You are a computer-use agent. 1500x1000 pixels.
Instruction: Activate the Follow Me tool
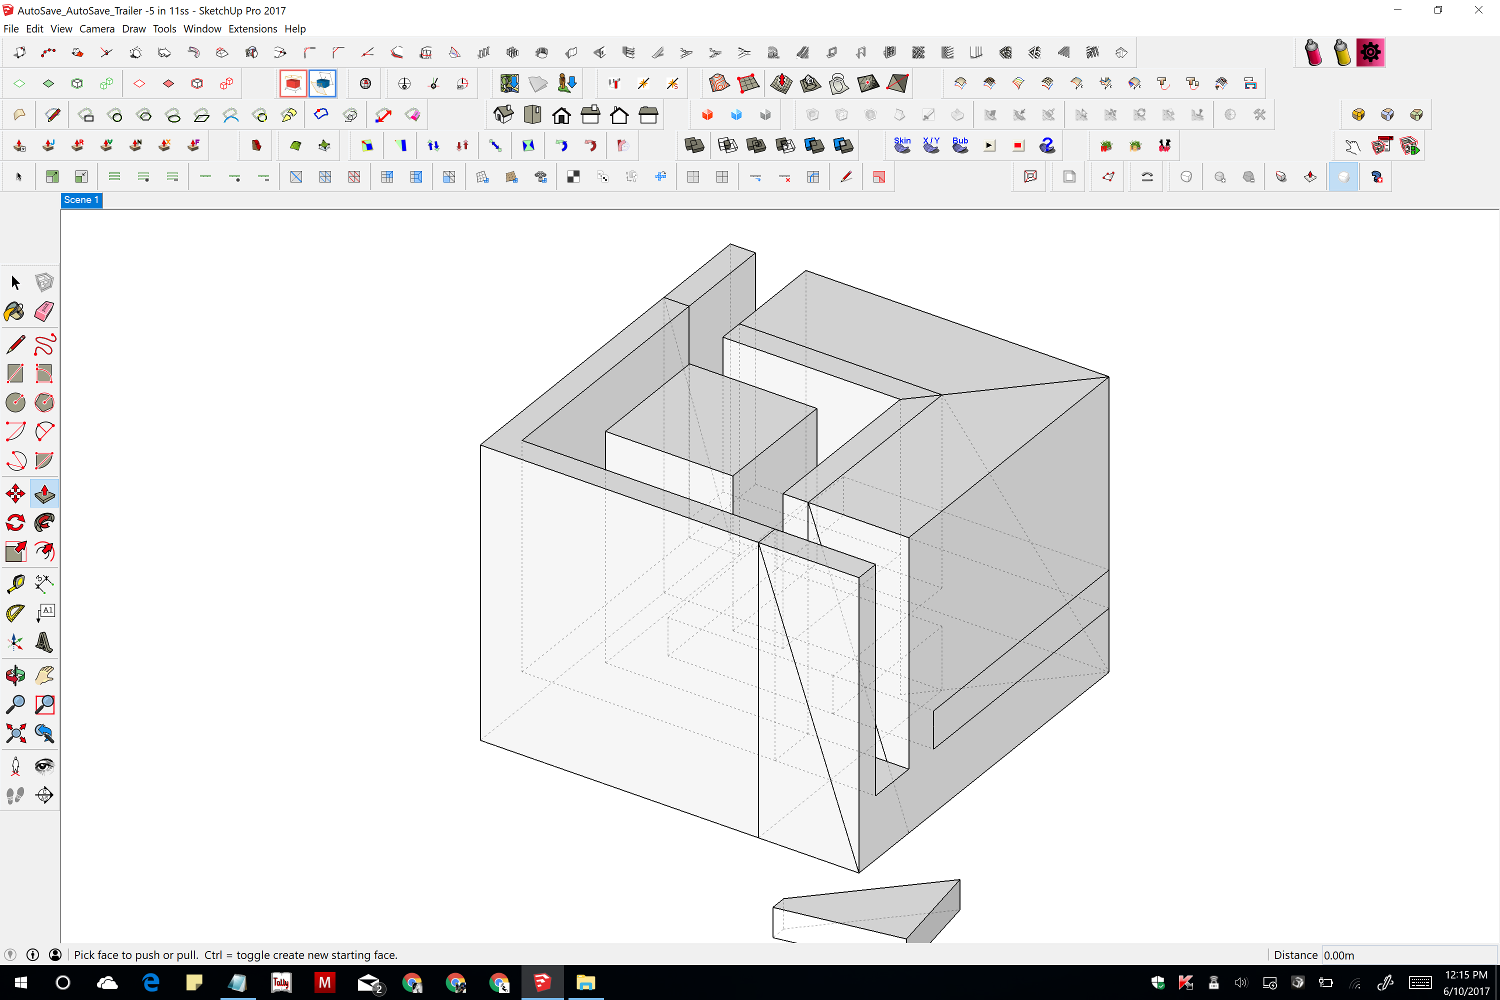click(44, 522)
